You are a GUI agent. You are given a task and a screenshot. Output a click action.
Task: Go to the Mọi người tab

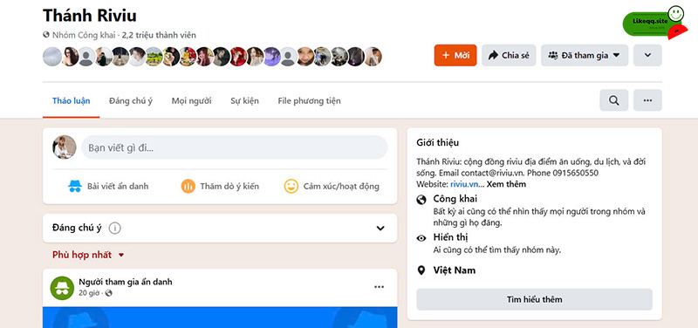click(x=191, y=101)
